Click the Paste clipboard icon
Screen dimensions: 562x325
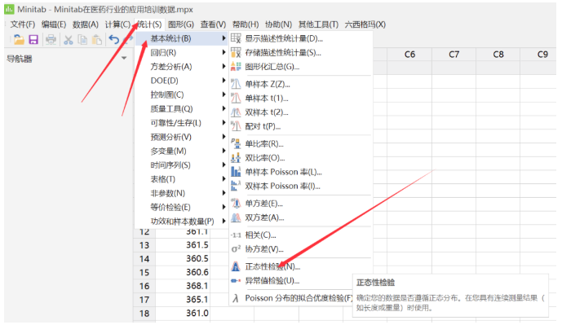[97, 40]
